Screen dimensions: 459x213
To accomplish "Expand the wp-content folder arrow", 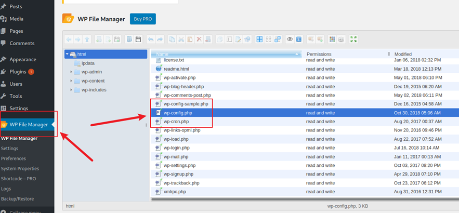I will [71, 81].
